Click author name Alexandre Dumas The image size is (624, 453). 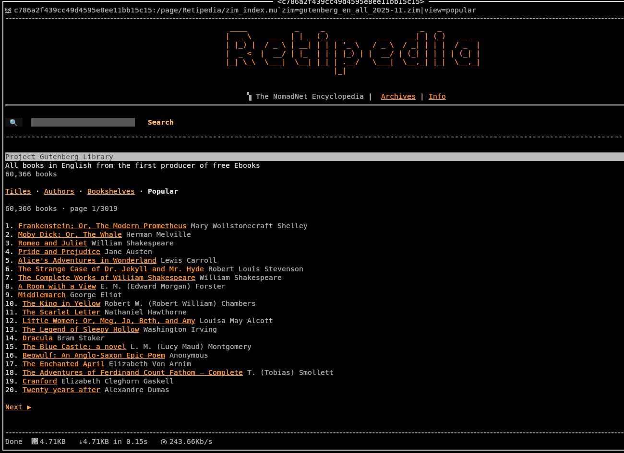[x=137, y=390]
